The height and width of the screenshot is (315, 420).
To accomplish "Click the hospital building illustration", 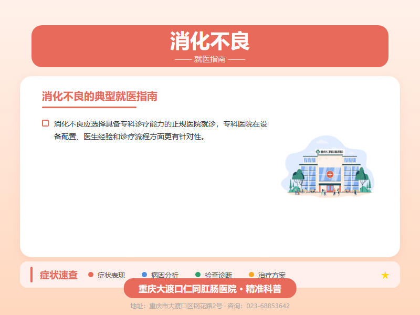I will pyautogui.click(x=328, y=166).
